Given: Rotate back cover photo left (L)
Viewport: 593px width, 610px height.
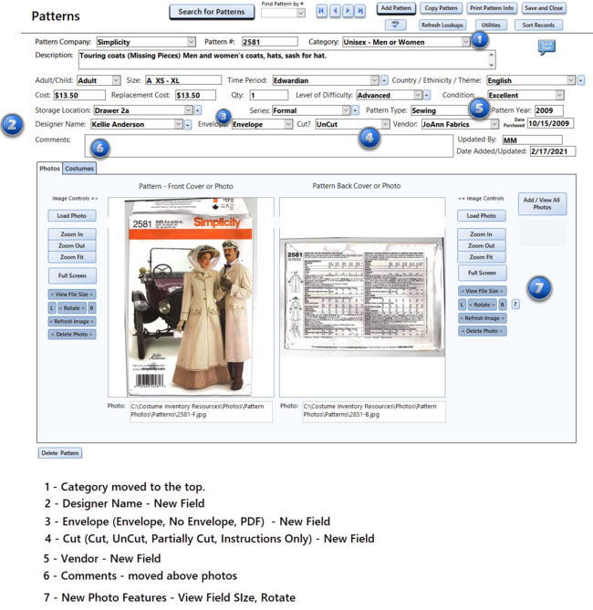Looking at the screenshot, I should [462, 305].
